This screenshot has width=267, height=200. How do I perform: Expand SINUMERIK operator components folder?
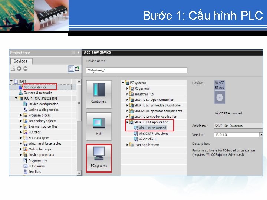pos(127,111)
